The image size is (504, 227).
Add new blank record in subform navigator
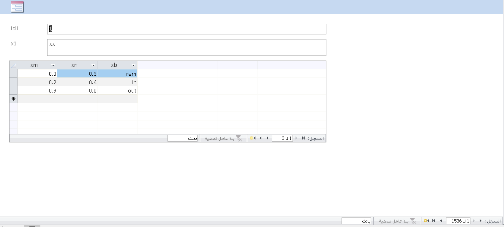click(x=253, y=138)
